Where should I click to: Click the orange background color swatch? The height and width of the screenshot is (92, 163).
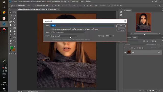[x=14, y=50]
